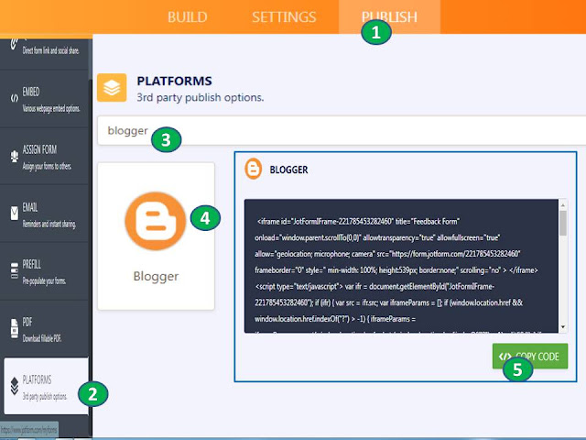Focus the platform search field containing blogger

pos(342,130)
